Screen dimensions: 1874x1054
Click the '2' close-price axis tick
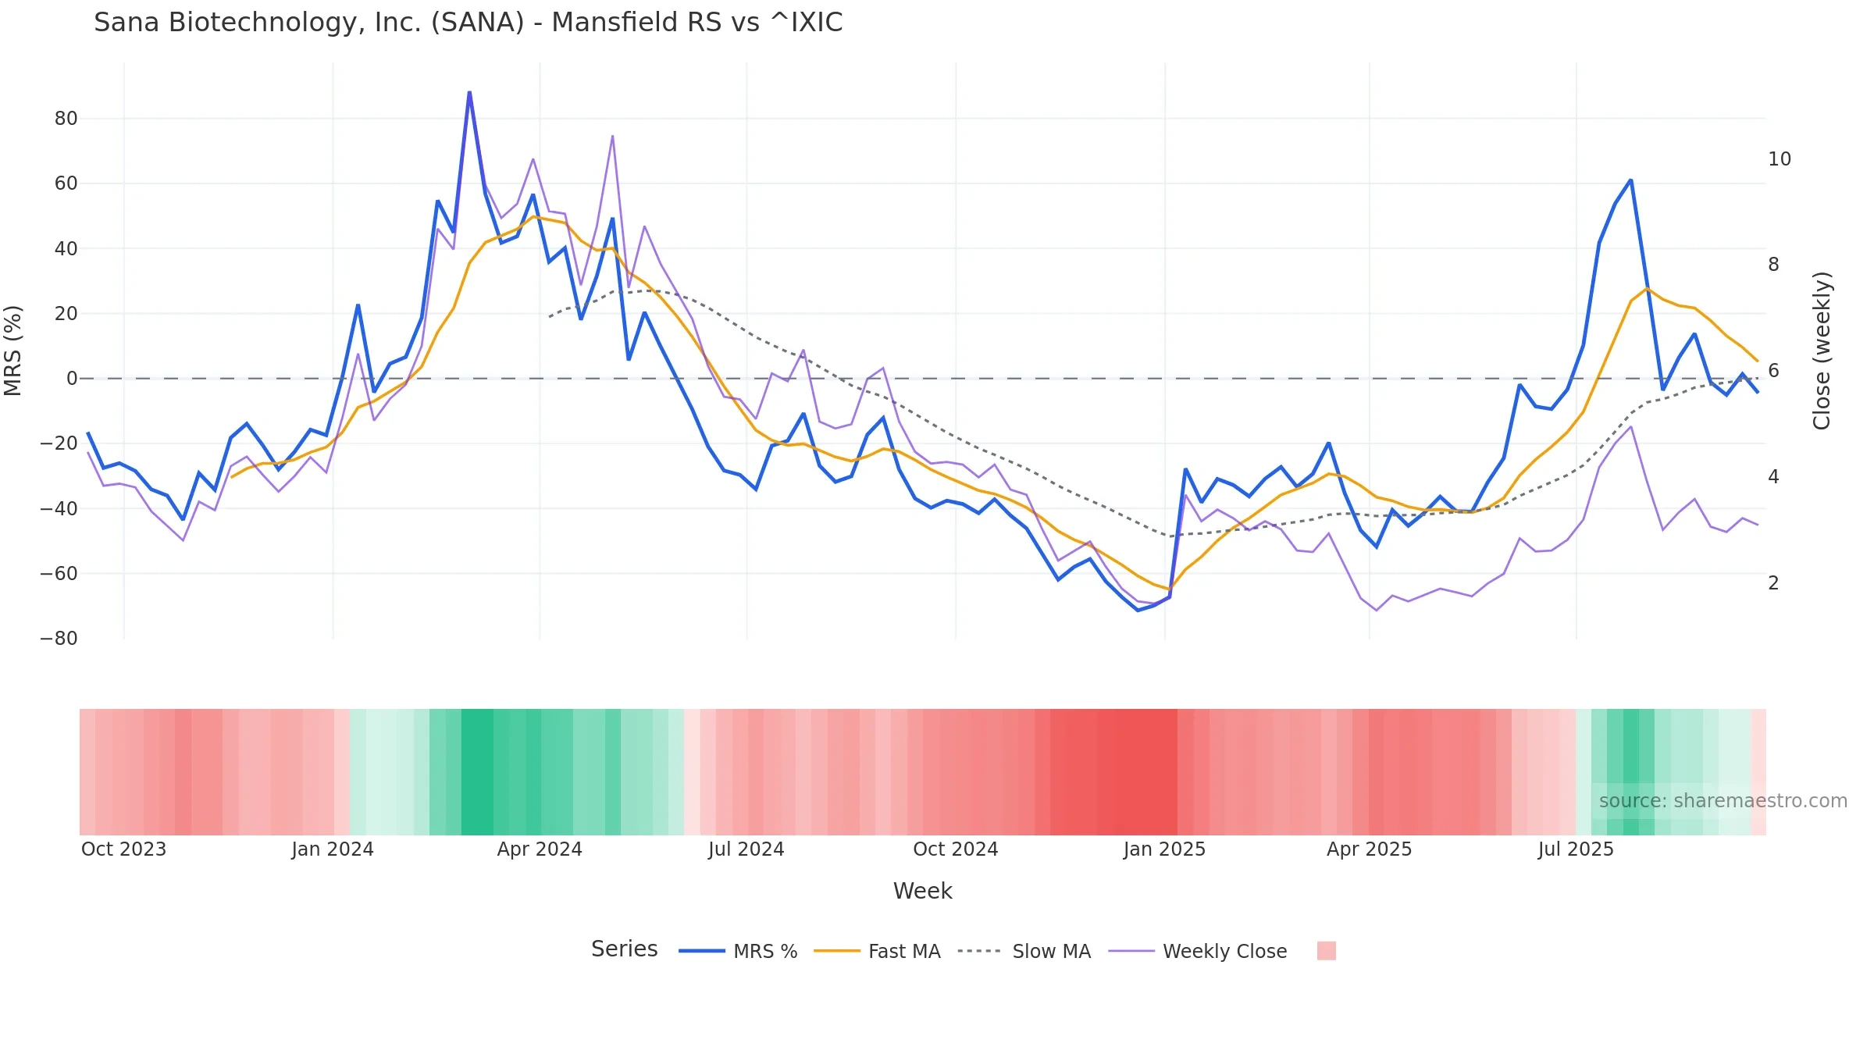pyautogui.click(x=1774, y=583)
